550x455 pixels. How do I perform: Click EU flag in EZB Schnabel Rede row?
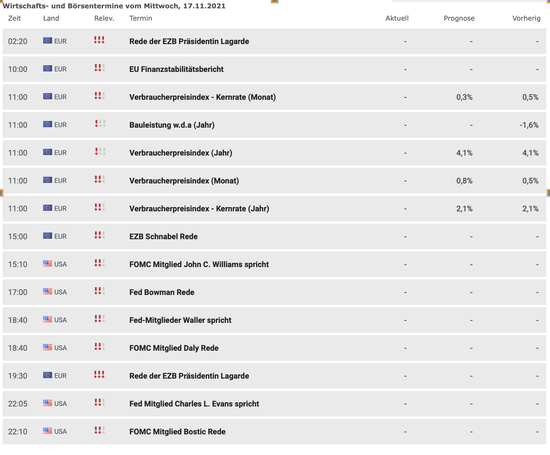[x=48, y=236]
